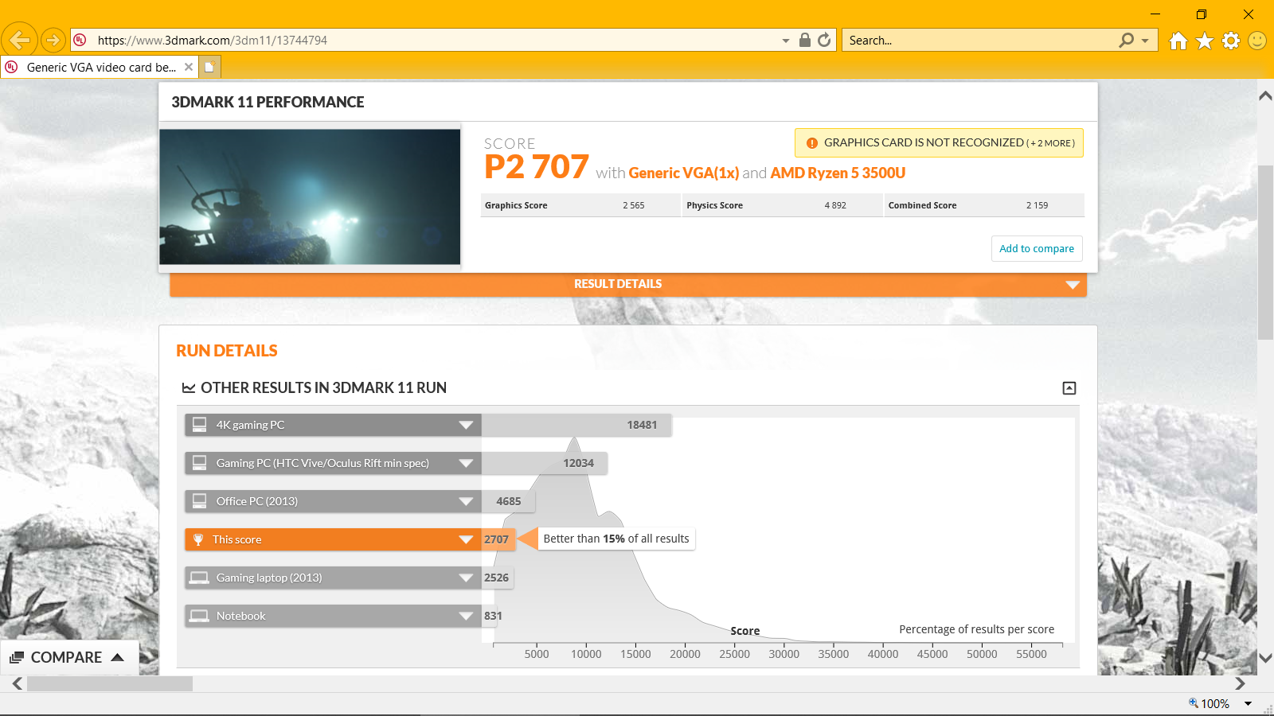This screenshot has height=716, width=1274.
Task: Close the Generic VGA video card tab
Action: tap(189, 67)
